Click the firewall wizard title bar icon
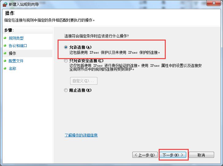This screenshot has height=166, width=223. (x=5, y=4)
